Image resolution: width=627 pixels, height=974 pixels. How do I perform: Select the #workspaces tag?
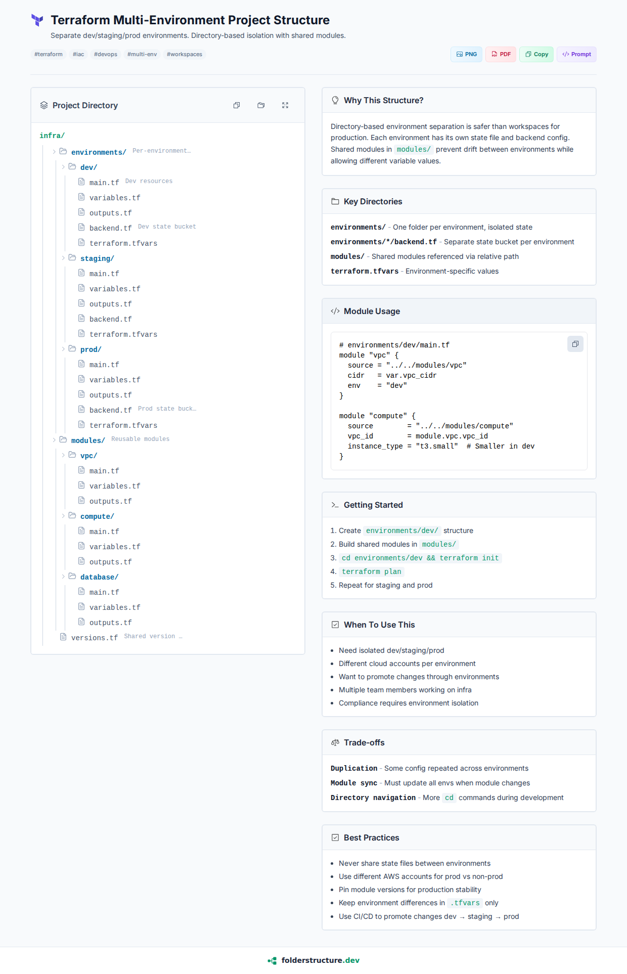pos(184,54)
